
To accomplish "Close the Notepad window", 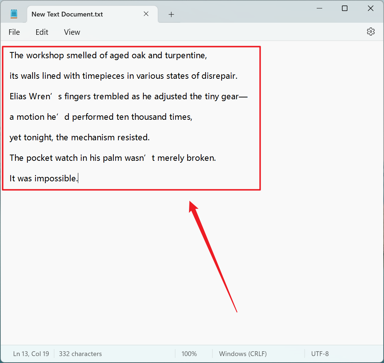I will click(x=370, y=8).
